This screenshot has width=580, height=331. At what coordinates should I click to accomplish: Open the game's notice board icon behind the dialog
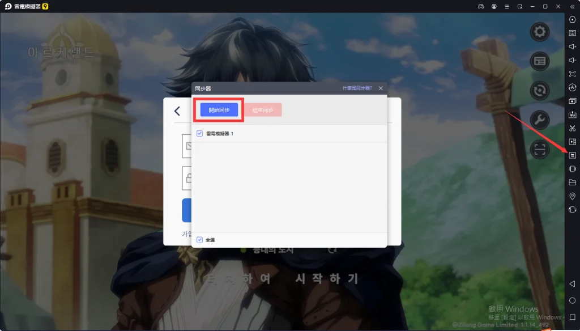pos(540,61)
